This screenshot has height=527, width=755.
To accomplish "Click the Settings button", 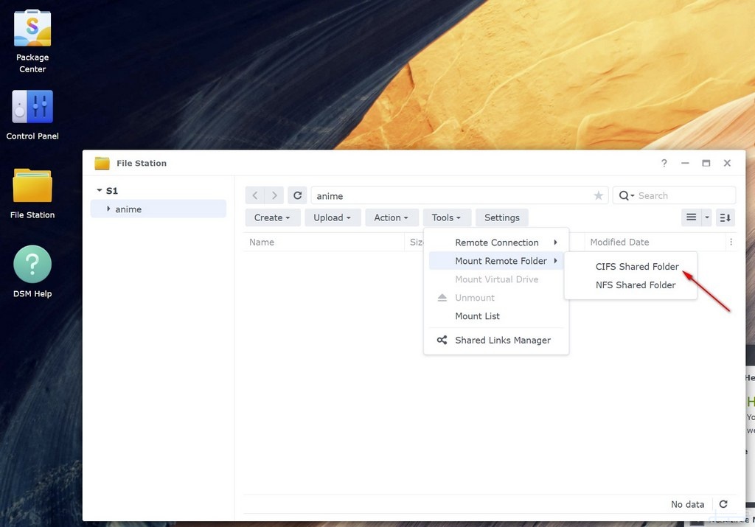I will coord(501,217).
